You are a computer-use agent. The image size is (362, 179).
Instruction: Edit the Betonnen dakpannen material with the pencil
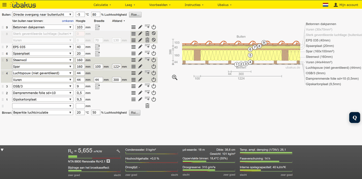(140, 27)
